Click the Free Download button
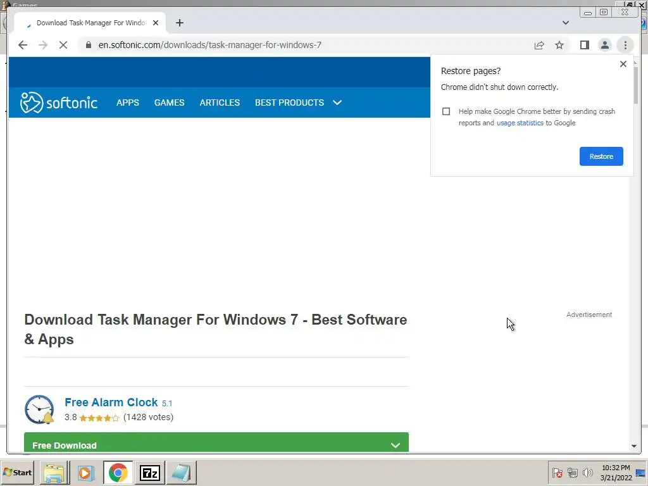Image resolution: width=648 pixels, height=486 pixels. [216, 442]
